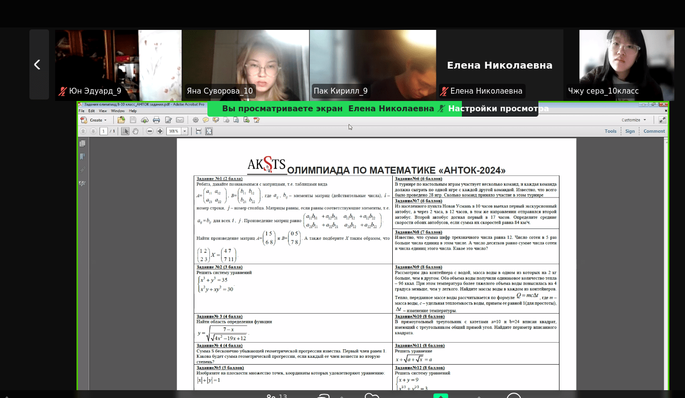685x398 pixels.
Task: Click the sticky note comment icon
Action: 206,120
